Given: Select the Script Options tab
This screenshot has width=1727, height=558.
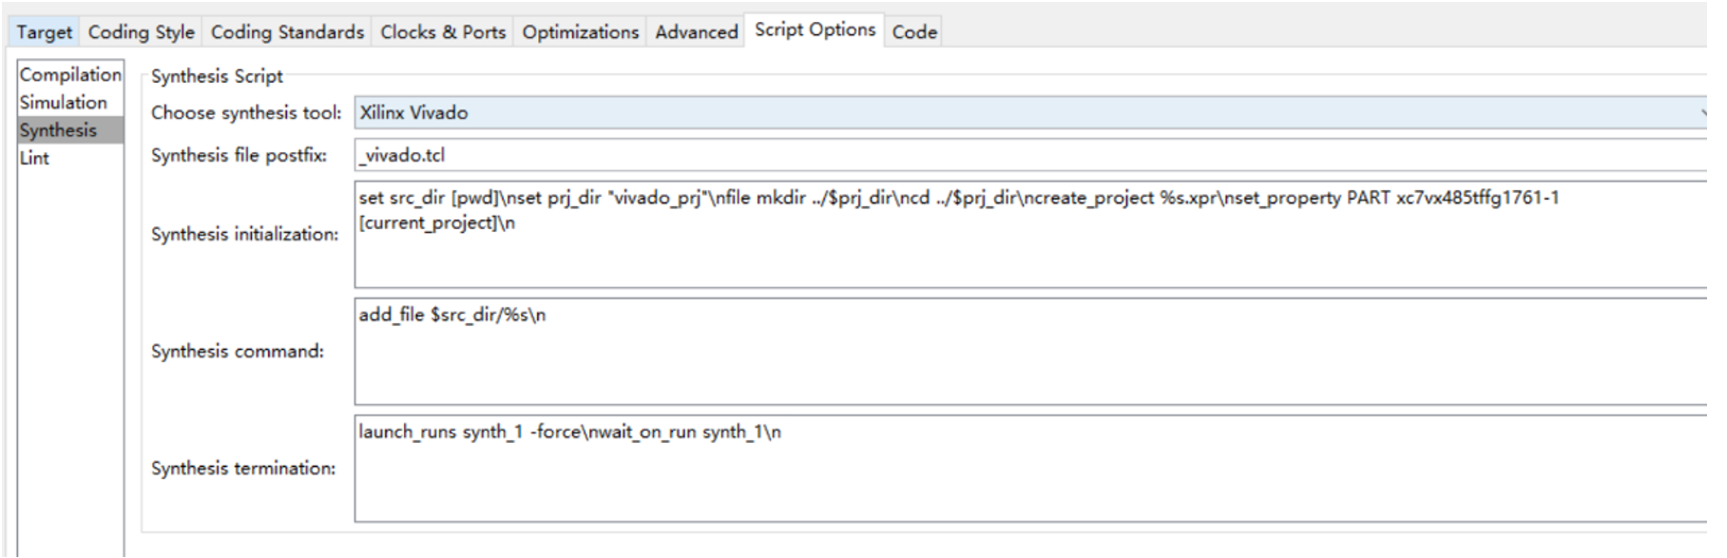Looking at the screenshot, I should coord(815,30).
